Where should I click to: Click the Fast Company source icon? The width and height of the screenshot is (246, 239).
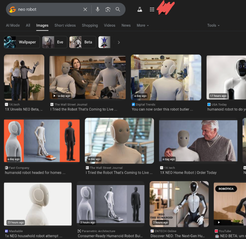(x=6, y=168)
